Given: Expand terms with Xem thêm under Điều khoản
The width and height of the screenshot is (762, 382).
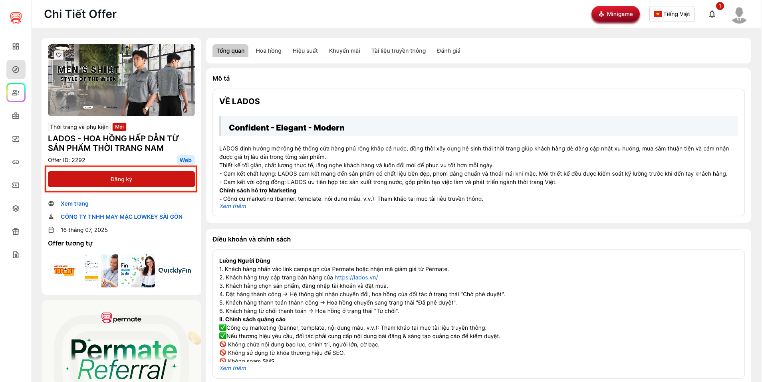Looking at the screenshot, I should tap(233, 368).
